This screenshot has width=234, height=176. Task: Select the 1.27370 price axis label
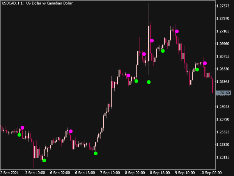[x=223, y=18]
